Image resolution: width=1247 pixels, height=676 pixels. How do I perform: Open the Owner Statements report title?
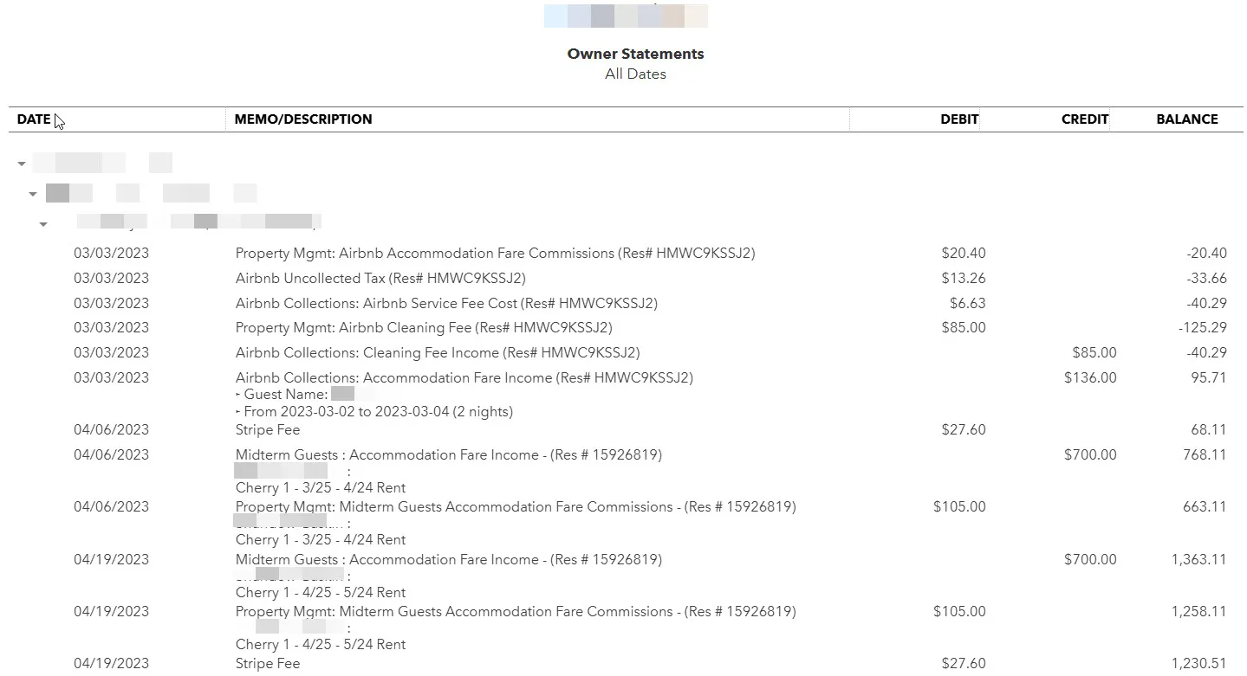pyautogui.click(x=635, y=54)
